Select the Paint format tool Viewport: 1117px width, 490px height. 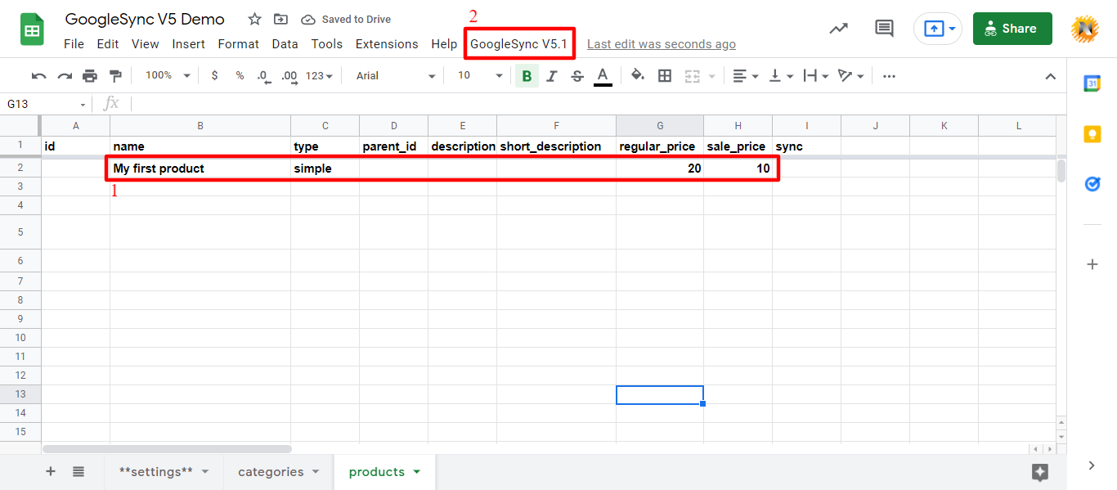pos(115,75)
